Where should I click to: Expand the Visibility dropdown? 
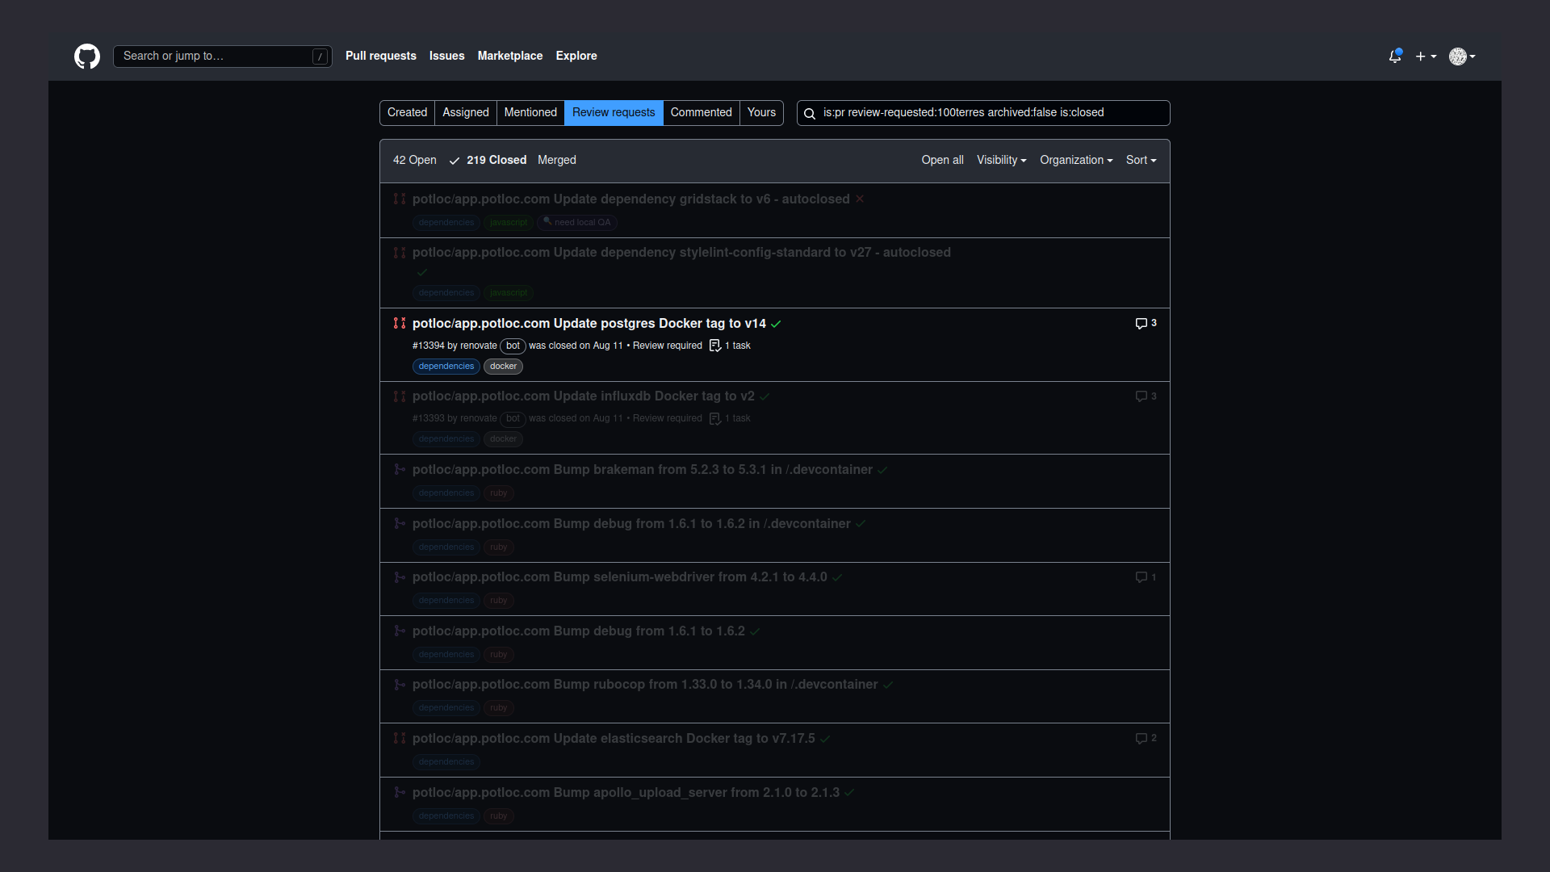1001,160
